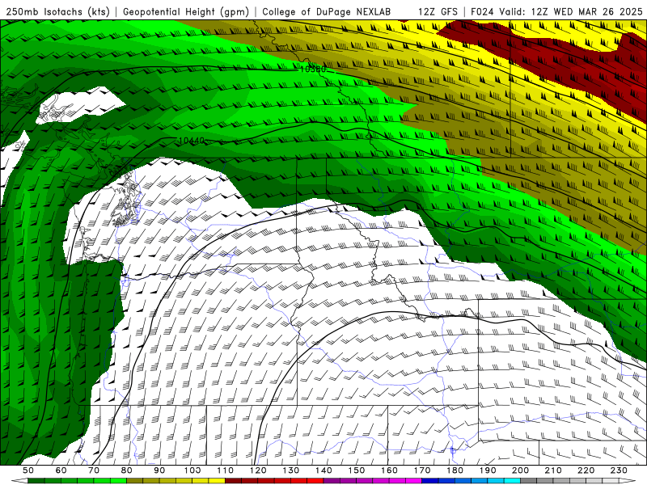This screenshot has height=485, width=647.
Task: Click 'College of DuPage NEXLAB' in the header
Action: 327,11
